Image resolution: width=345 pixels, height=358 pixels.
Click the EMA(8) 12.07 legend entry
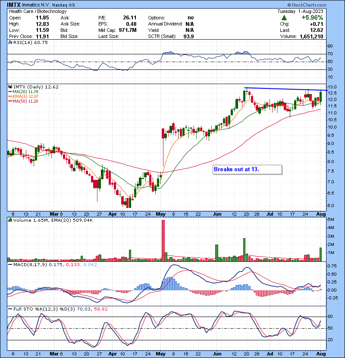point(23,97)
